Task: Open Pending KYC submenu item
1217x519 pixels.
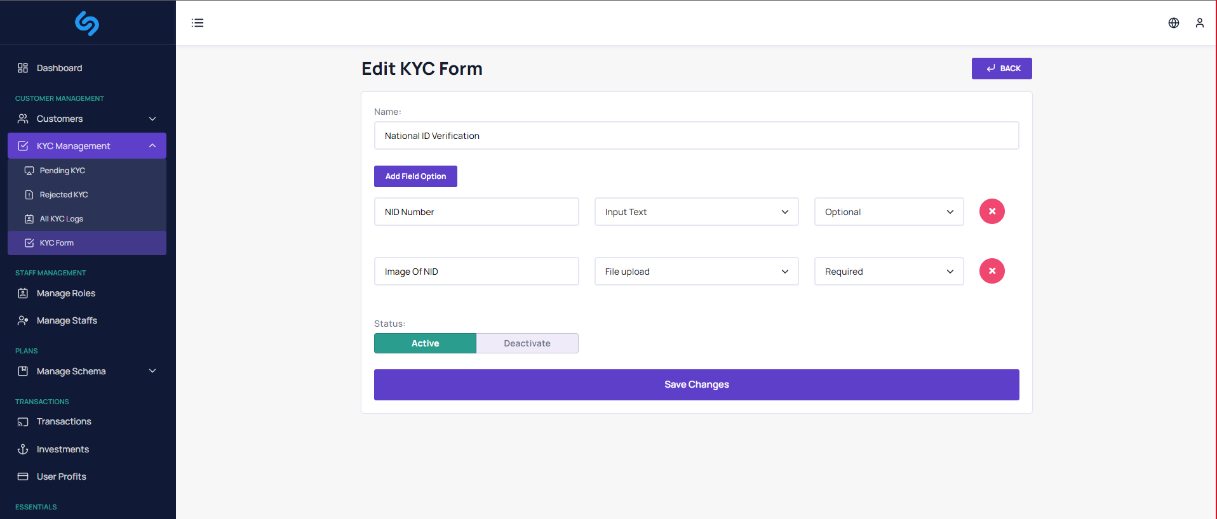Action: pyautogui.click(x=62, y=171)
